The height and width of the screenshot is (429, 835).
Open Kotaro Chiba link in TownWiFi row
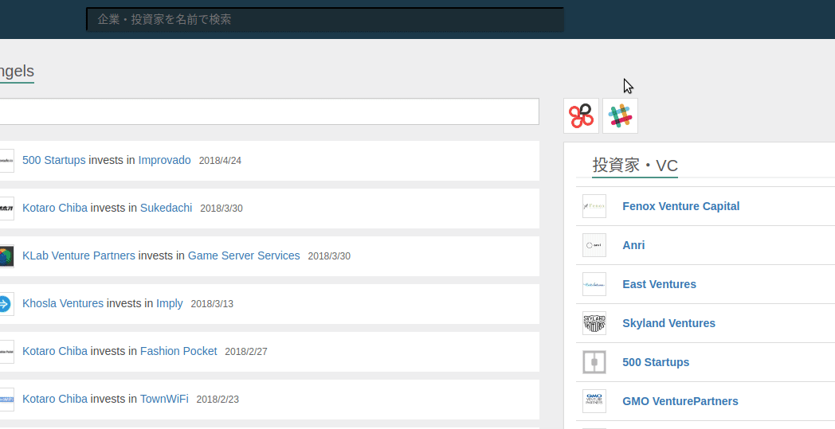(55, 399)
